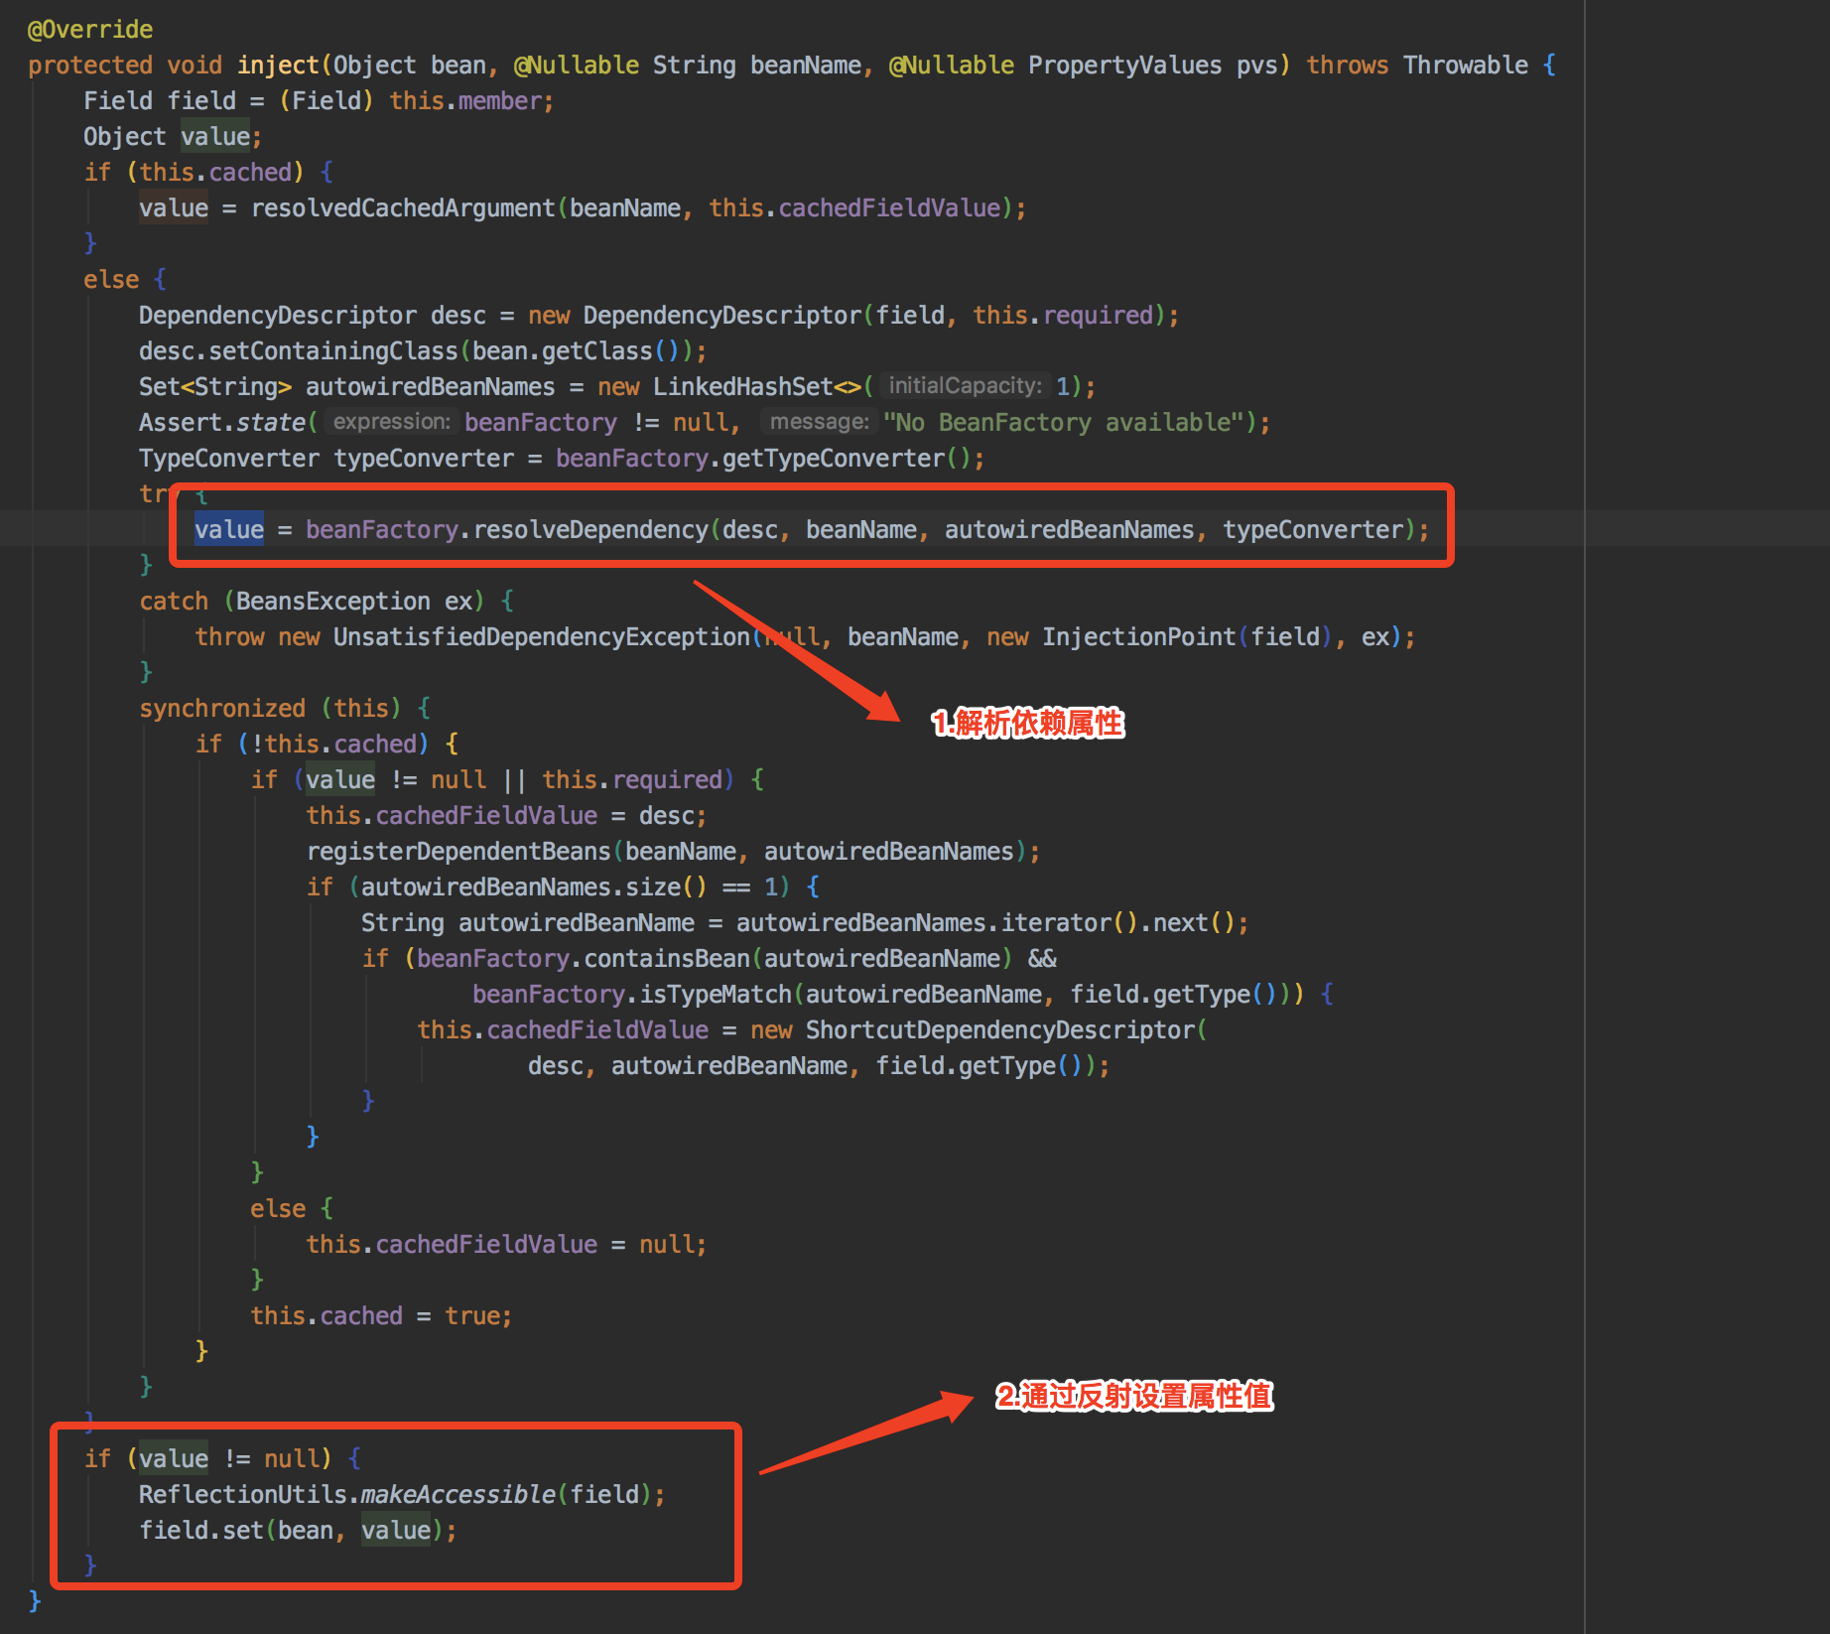
Task: Click 'containsBean' method call
Action: [x=667, y=959]
